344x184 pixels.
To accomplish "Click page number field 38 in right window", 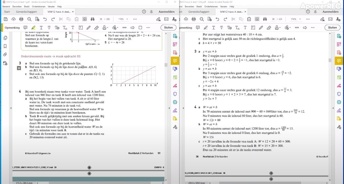I will 273,19.
